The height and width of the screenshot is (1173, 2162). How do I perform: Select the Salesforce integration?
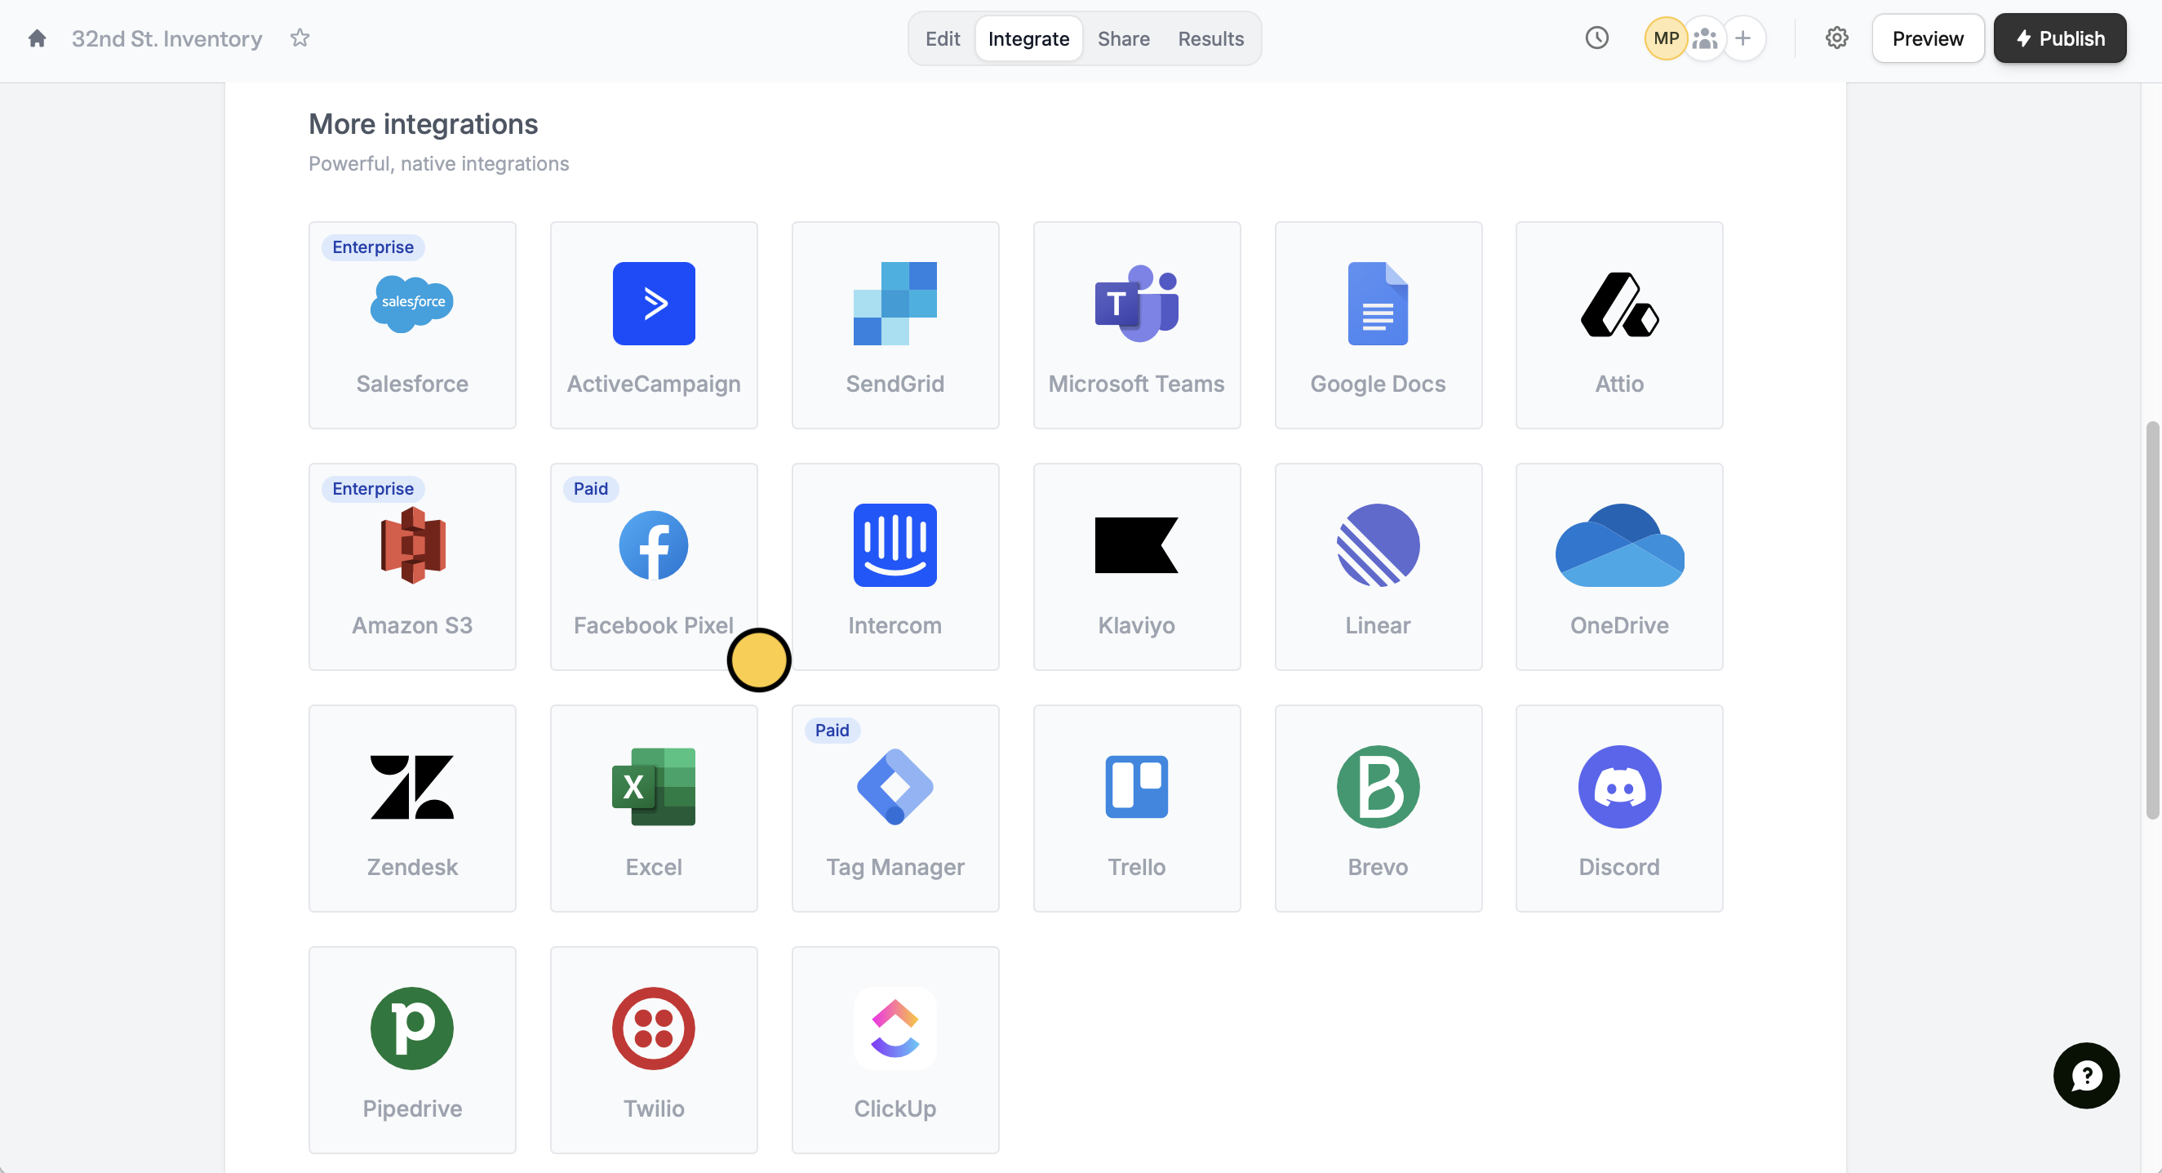pos(412,326)
